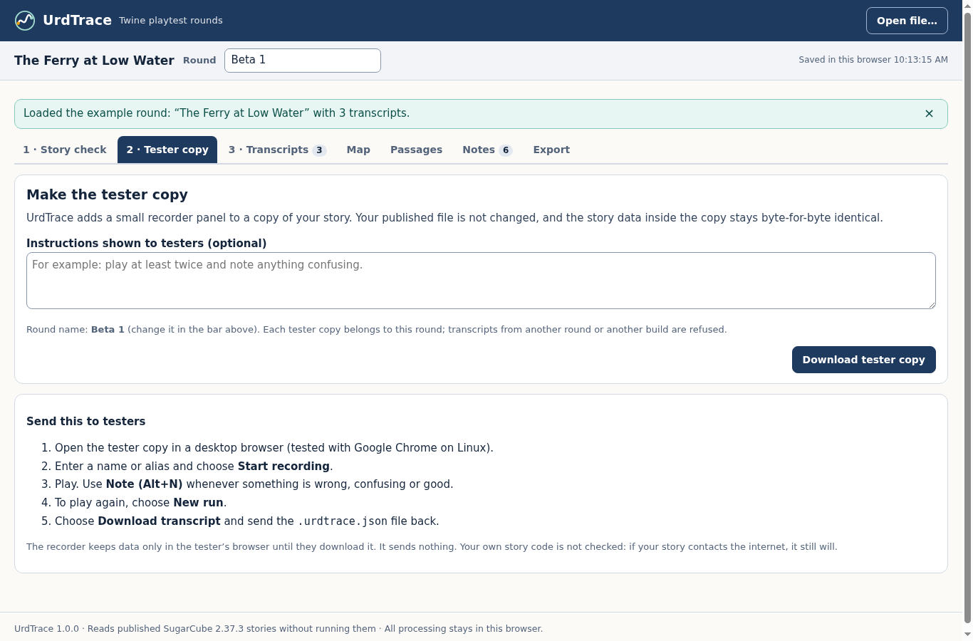Click the Start recording instruction text
This screenshot has width=973, height=641.
pos(283,467)
